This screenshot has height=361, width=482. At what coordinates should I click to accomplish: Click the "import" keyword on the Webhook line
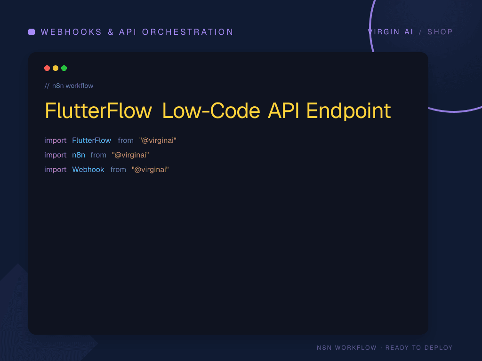pyautogui.click(x=56, y=170)
